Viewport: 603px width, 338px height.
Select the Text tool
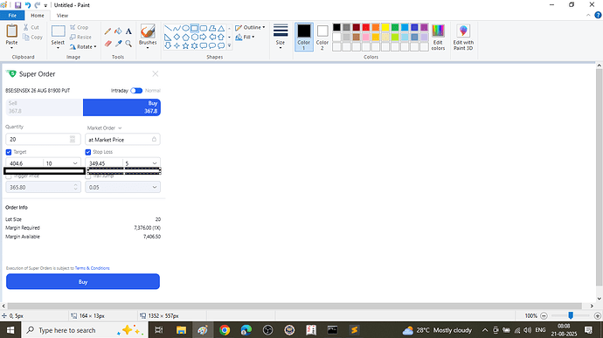[x=128, y=31]
